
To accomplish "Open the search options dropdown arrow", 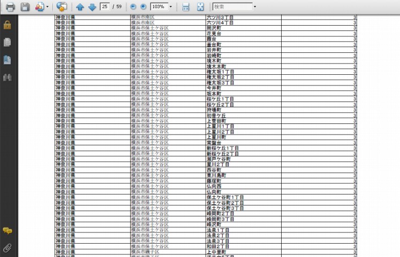I will tap(254, 7).
